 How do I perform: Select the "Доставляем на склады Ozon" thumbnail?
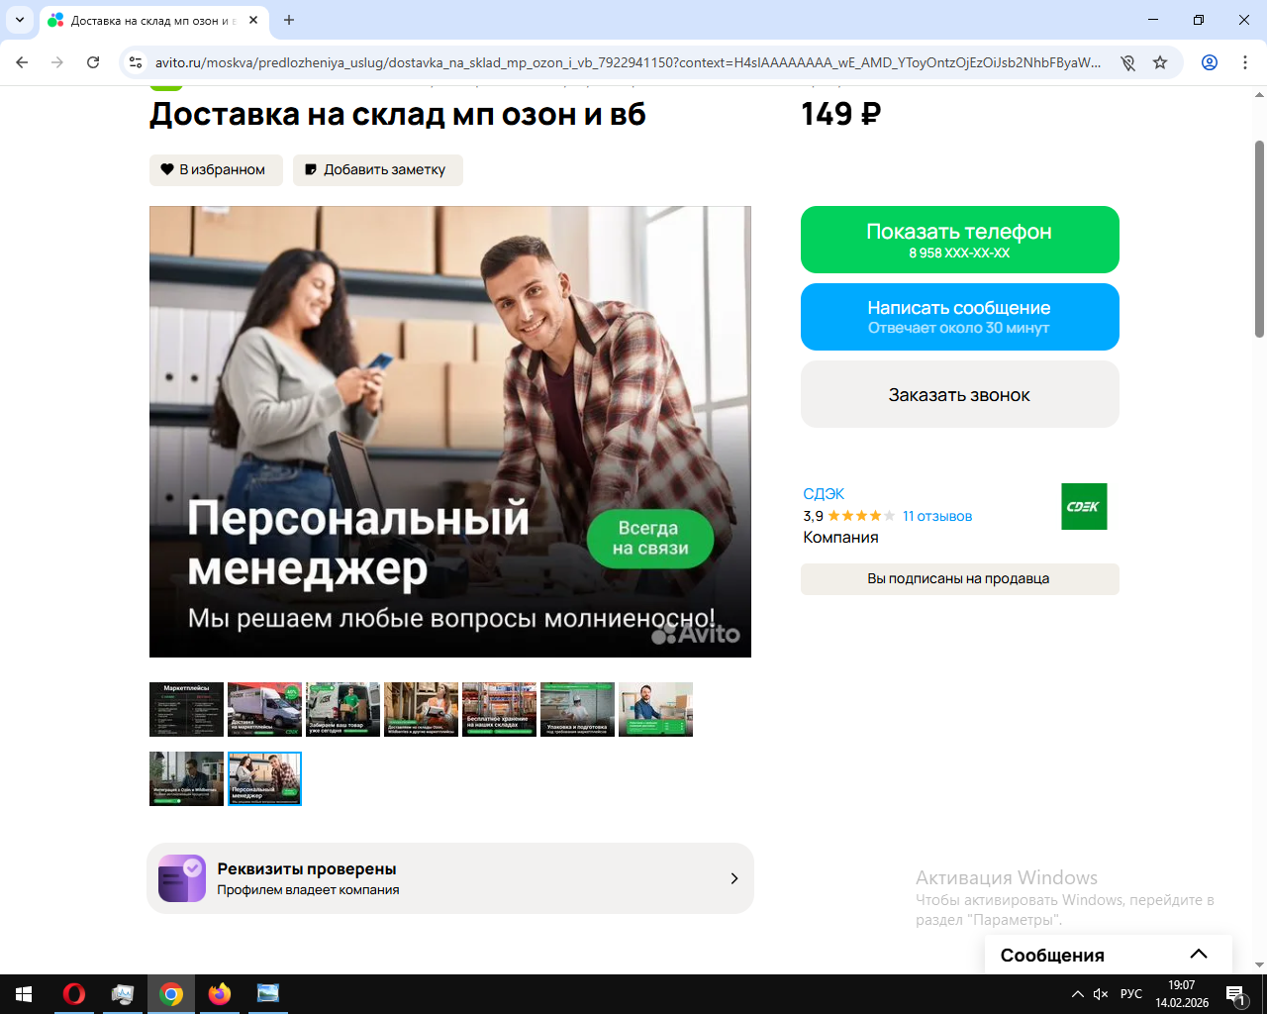click(x=421, y=709)
